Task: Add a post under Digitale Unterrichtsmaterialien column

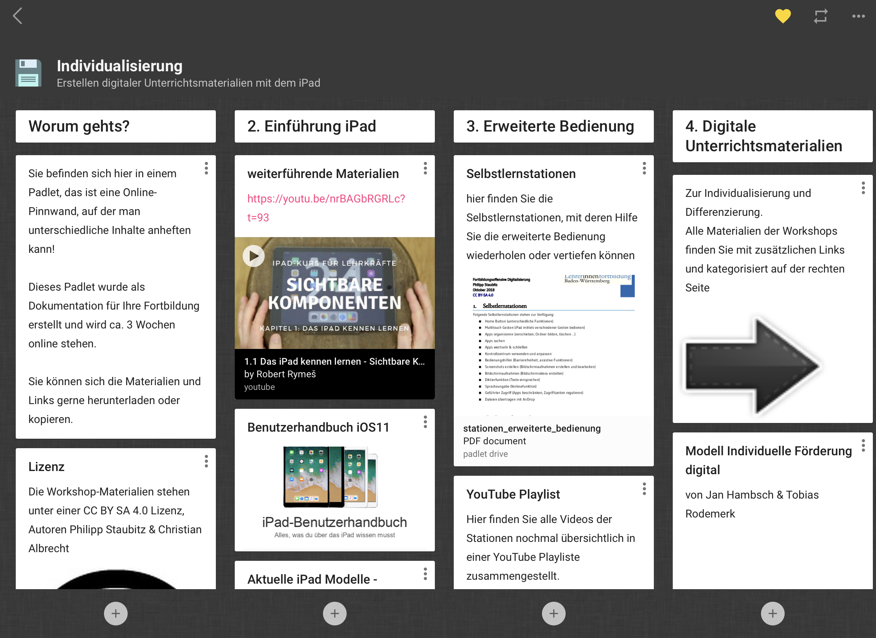Action: tap(773, 613)
